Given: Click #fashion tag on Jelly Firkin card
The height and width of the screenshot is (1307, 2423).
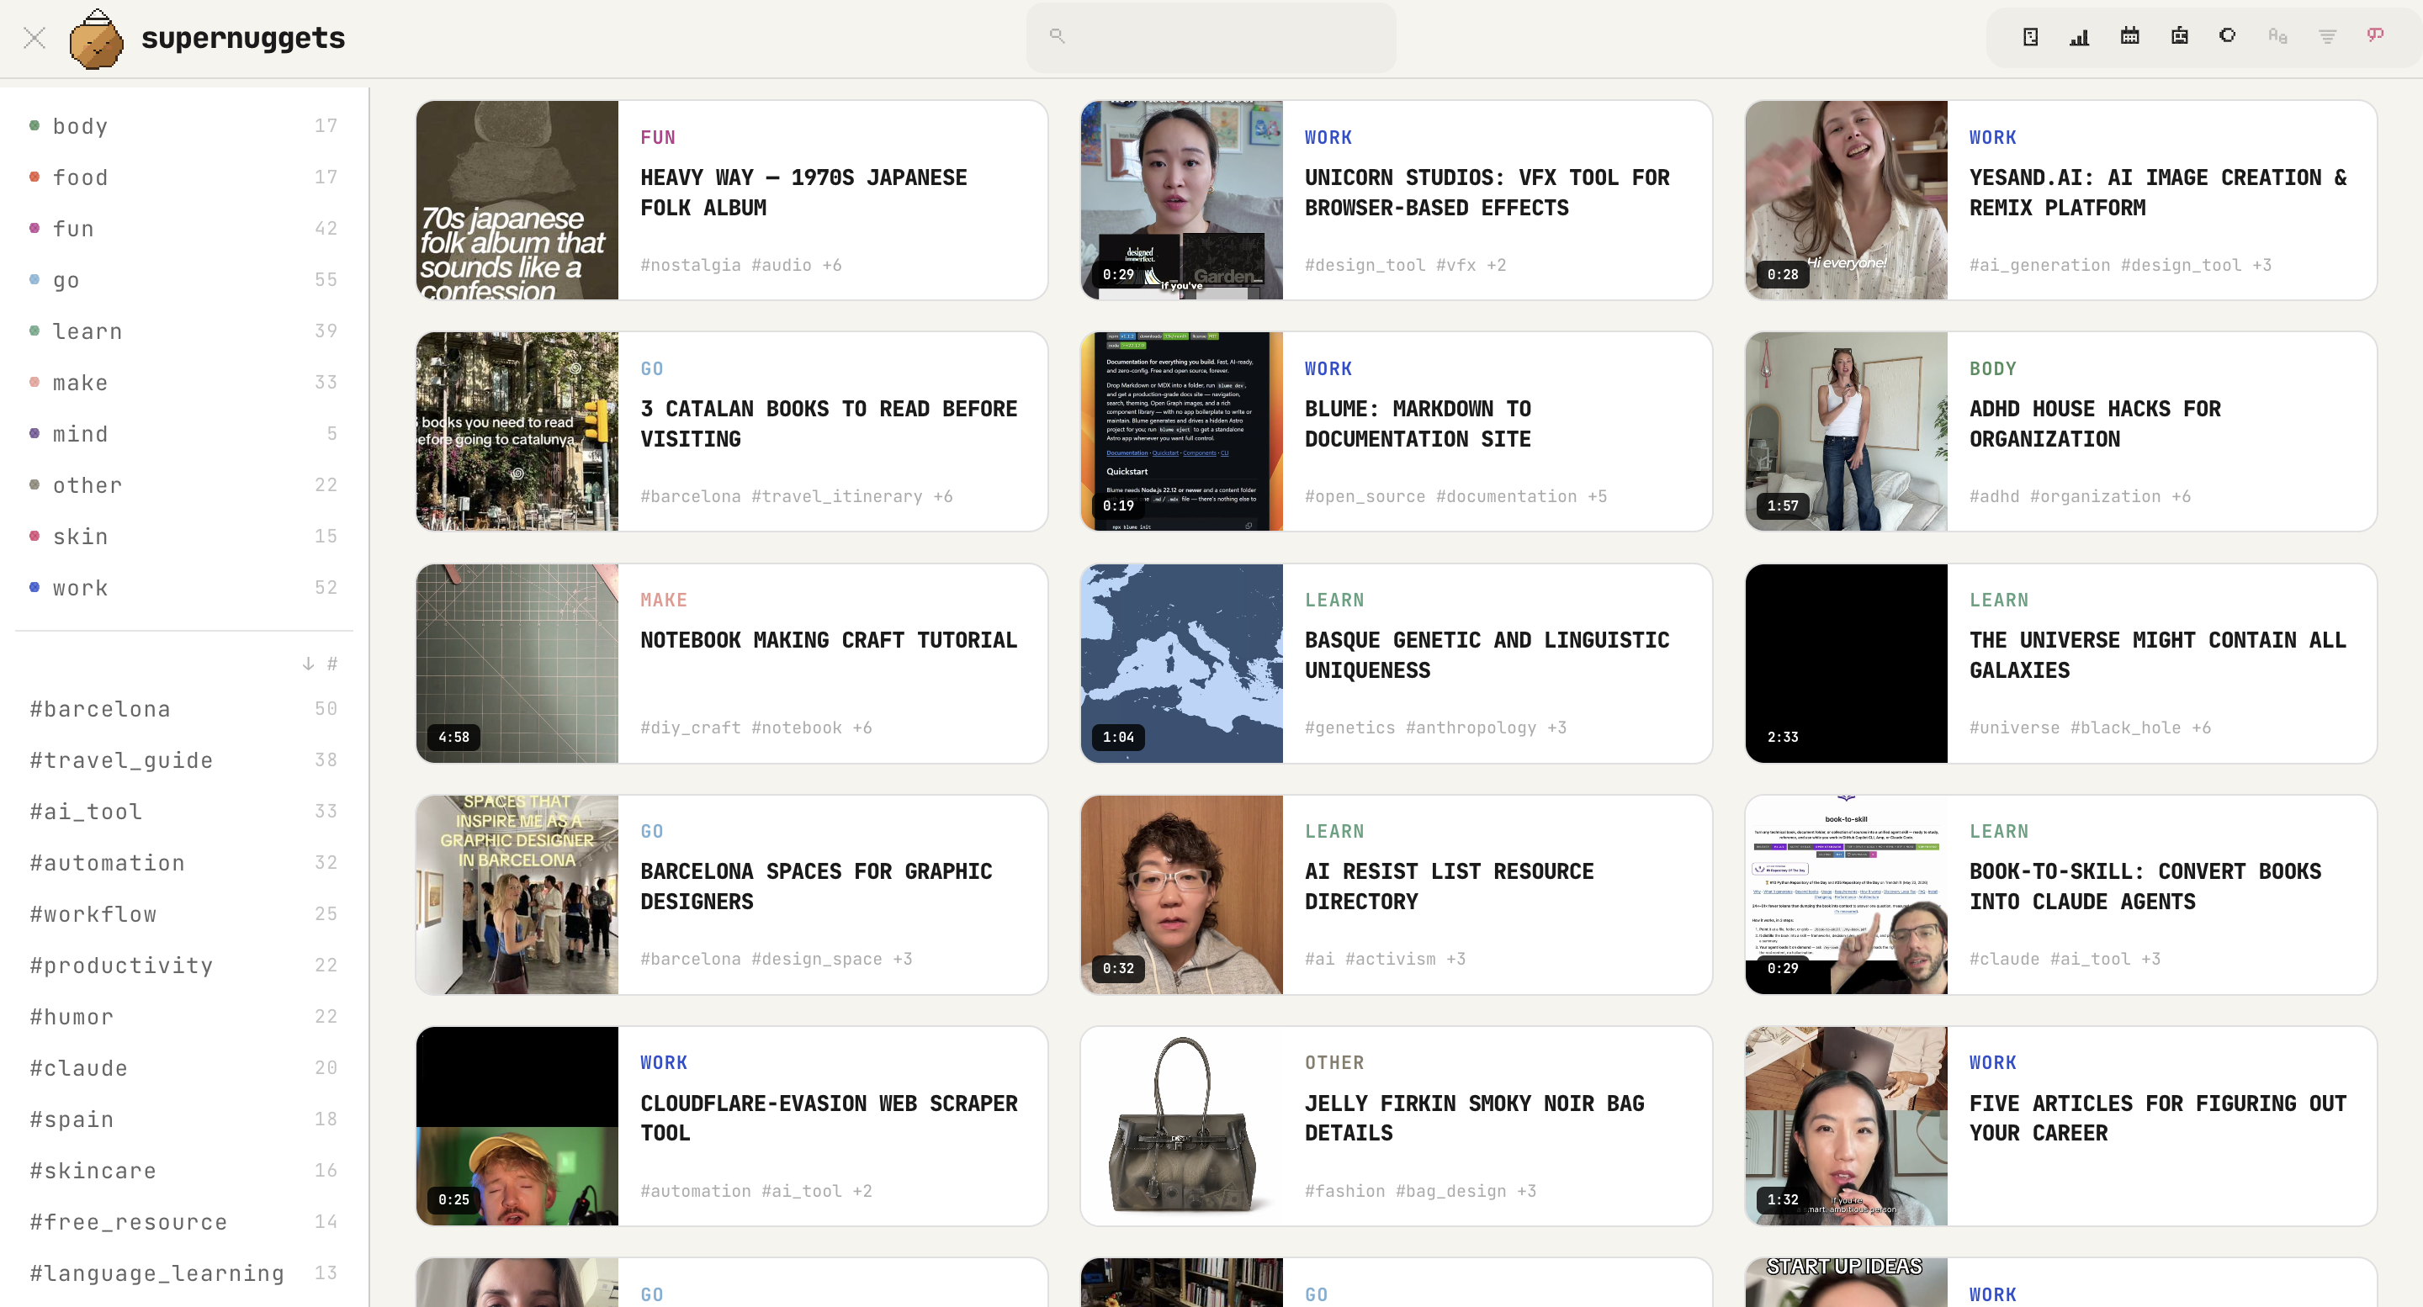Looking at the screenshot, I should (1344, 1191).
